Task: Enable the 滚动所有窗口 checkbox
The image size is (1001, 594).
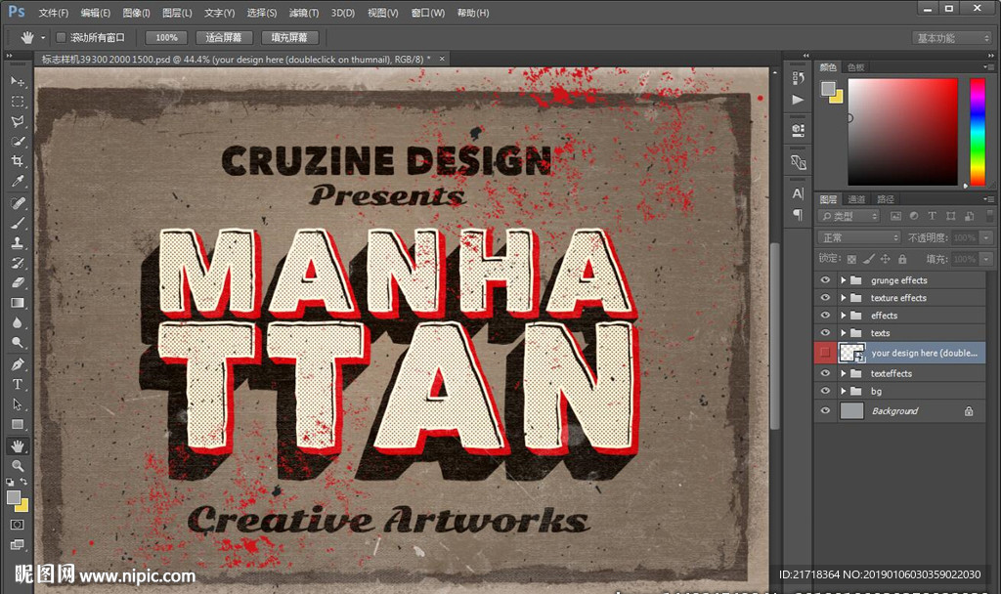Action: (x=61, y=37)
